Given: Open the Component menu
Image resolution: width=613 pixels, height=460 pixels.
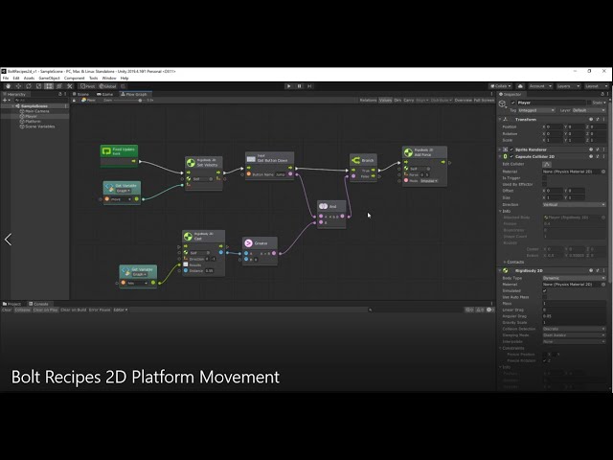Looking at the screenshot, I should point(75,79).
